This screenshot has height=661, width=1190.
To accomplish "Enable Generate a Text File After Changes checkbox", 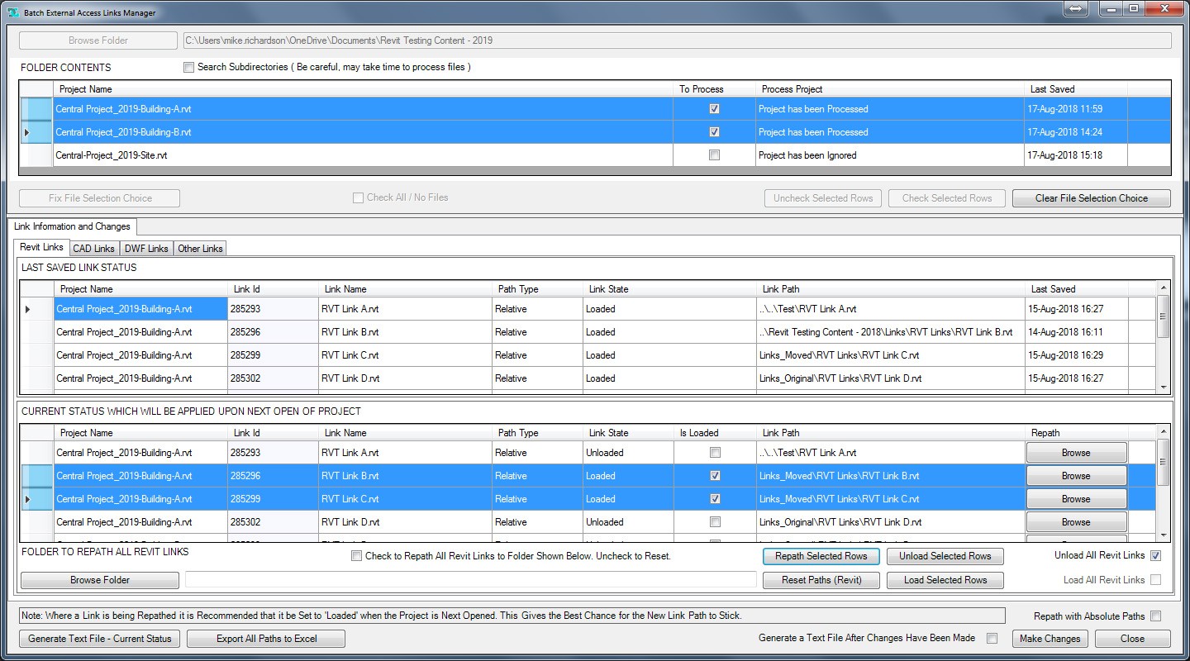I will tap(992, 638).
